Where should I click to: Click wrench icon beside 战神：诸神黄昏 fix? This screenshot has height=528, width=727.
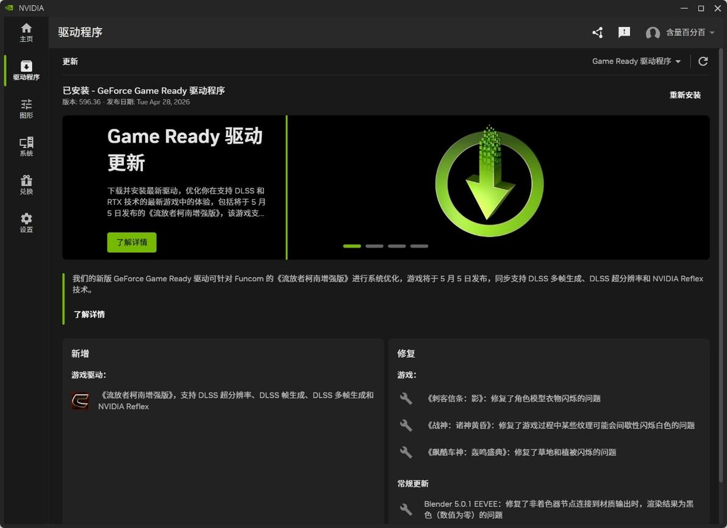[x=406, y=425]
